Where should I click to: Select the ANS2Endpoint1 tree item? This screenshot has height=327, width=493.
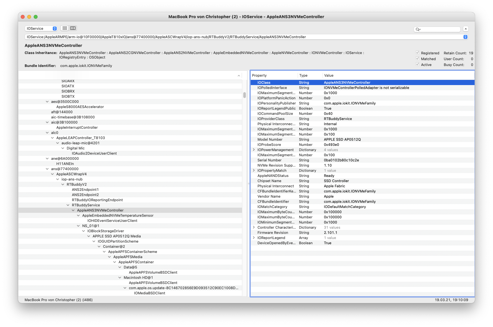tap(85, 190)
